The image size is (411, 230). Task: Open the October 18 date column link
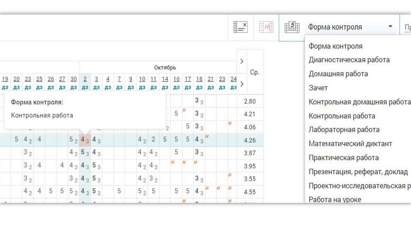pos(199,79)
